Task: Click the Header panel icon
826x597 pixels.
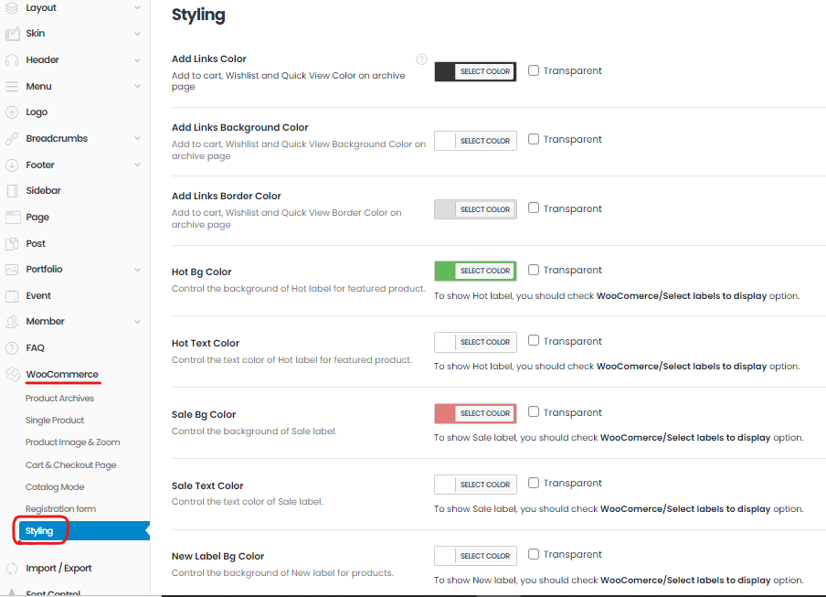Action: (12, 60)
